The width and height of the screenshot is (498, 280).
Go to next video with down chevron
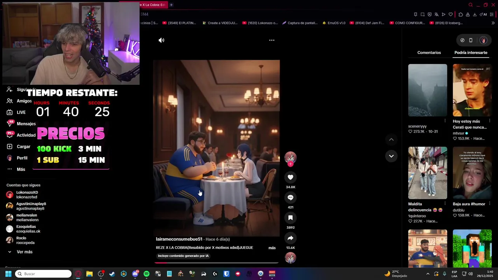click(x=391, y=156)
